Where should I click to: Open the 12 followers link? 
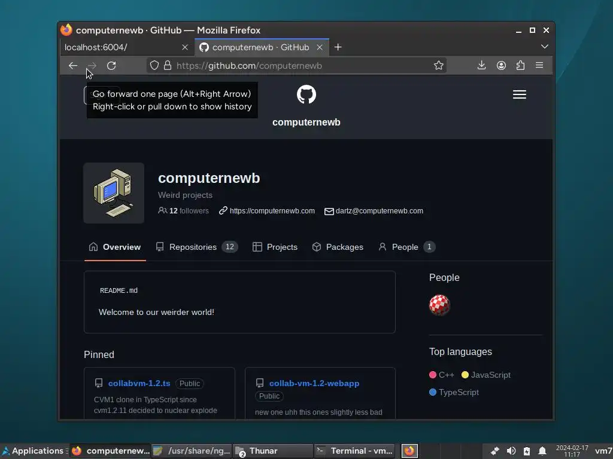tap(183, 211)
